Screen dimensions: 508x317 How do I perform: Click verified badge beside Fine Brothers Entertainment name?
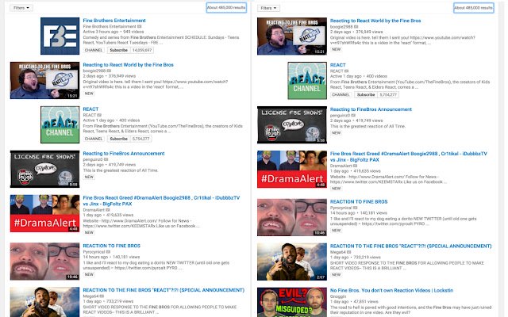pyautogui.click(x=140, y=26)
